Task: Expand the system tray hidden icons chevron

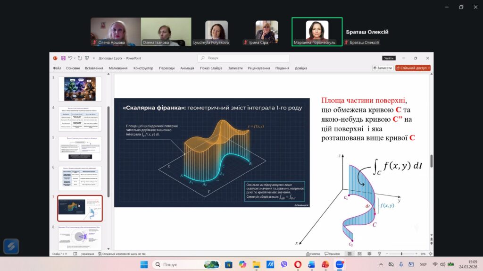Action: pyautogui.click(x=381, y=264)
